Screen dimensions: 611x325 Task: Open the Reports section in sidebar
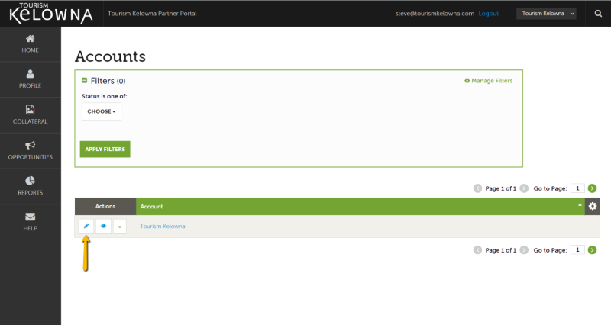click(x=30, y=186)
